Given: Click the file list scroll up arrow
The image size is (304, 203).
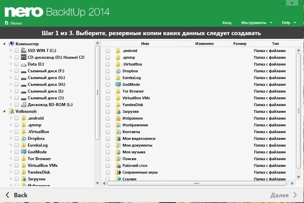Looking at the screenshot, I should tap(299, 50).
